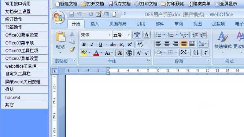Image resolution: width=244 pixels, height=137 pixels.
Task: Click the Office orb button
Action: coord(58,17)
